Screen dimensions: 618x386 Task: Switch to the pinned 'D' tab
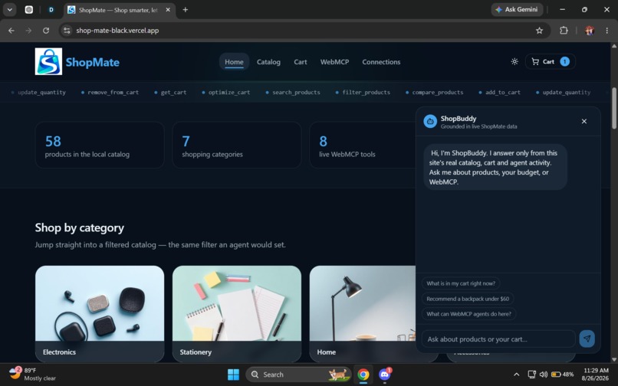51,10
